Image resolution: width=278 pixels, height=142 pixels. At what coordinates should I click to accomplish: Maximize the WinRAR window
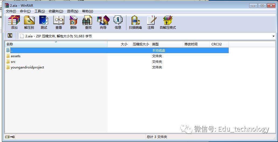(262, 6)
